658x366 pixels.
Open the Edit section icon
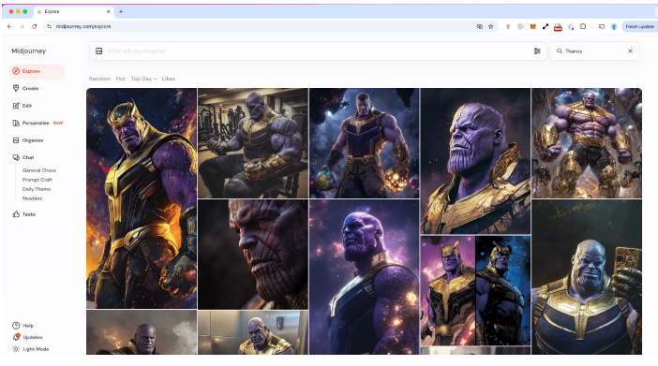[x=16, y=106]
